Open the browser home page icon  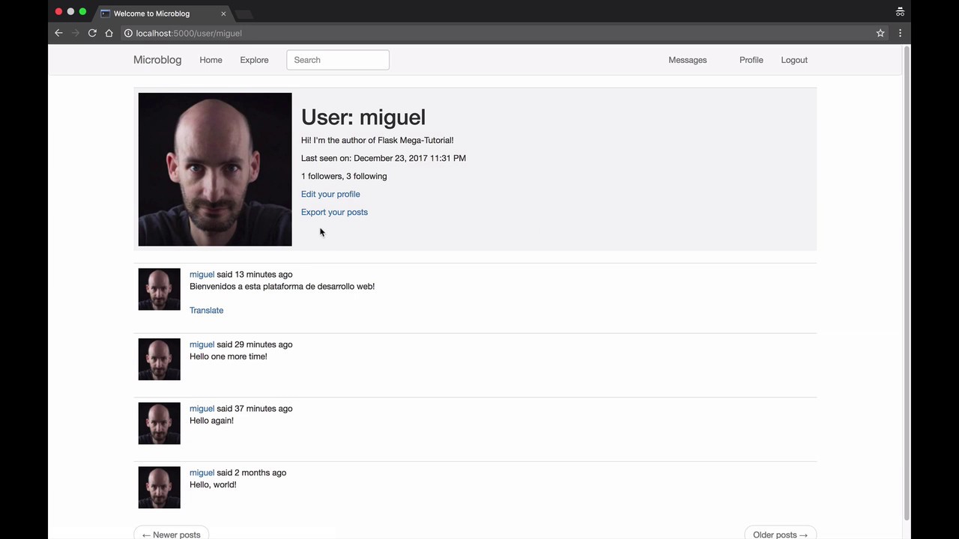tap(109, 33)
